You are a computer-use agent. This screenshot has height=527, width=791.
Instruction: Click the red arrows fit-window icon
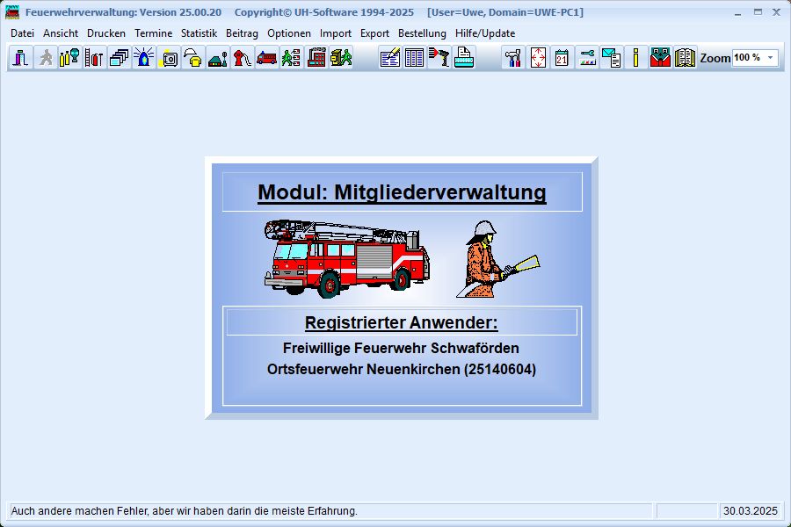(538, 57)
